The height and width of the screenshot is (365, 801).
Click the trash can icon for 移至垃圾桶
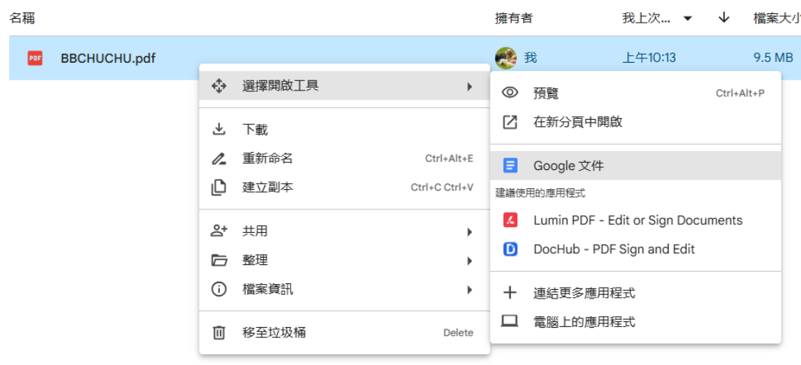pos(219,333)
